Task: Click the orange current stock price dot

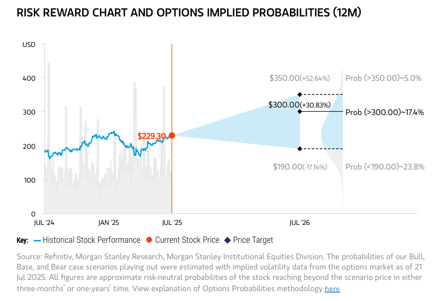Action: tap(172, 136)
